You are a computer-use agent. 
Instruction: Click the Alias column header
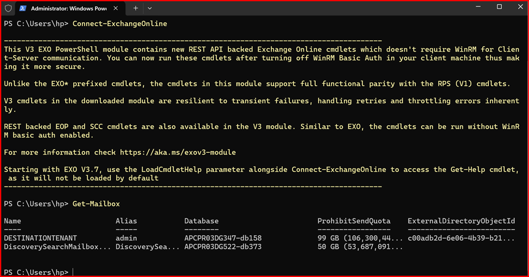(126, 221)
